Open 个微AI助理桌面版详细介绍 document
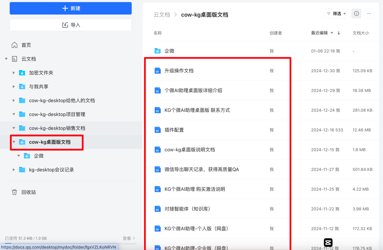This screenshot has height=250, width=383. [193, 91]
